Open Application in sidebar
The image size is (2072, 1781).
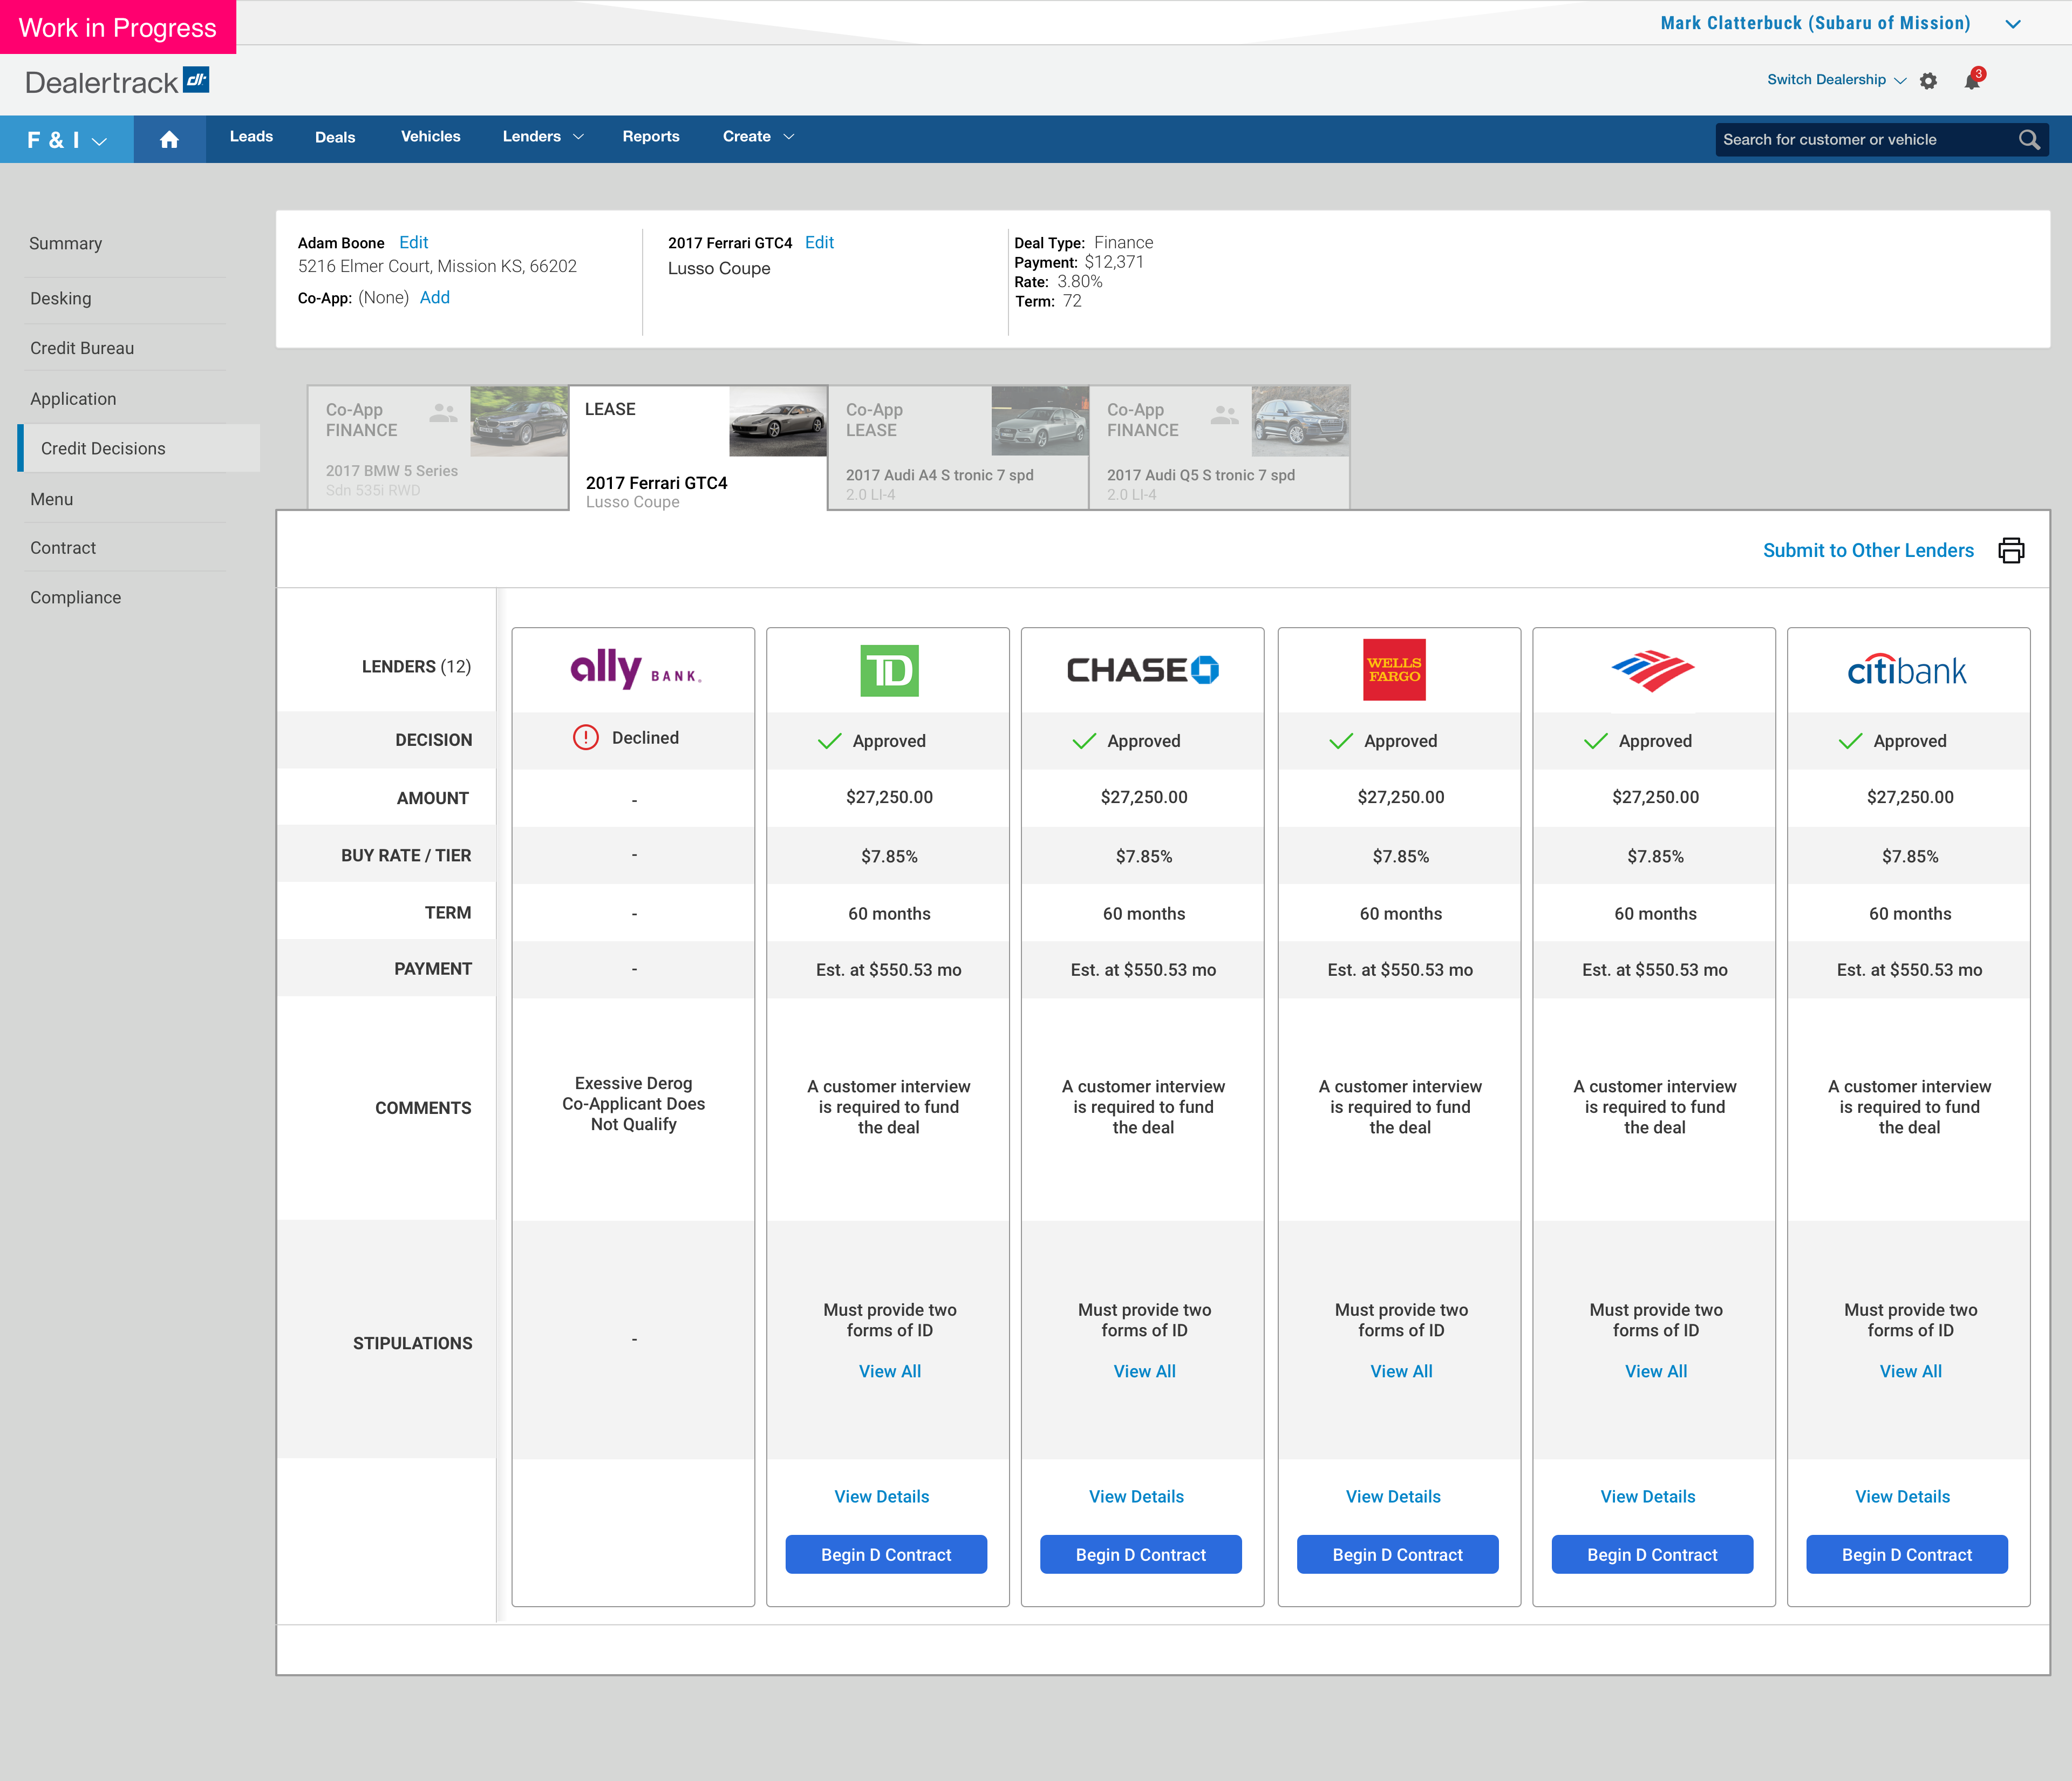coord(73,399)
